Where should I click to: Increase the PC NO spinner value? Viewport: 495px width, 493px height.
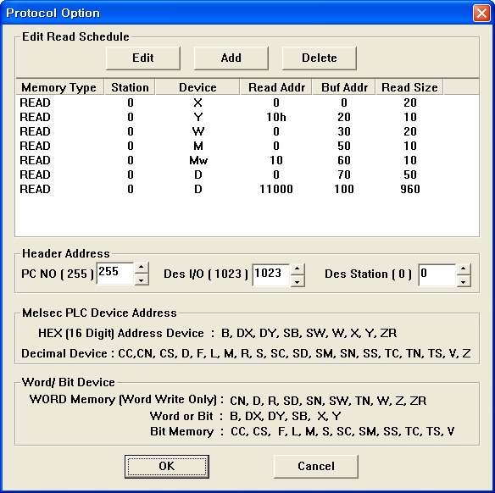142,268
